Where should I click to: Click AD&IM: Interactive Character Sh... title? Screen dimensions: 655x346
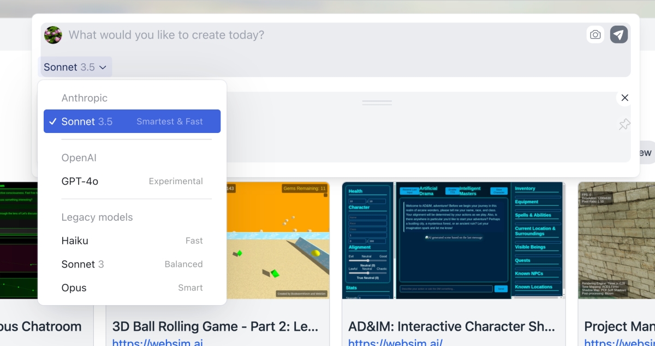point(452,326)
